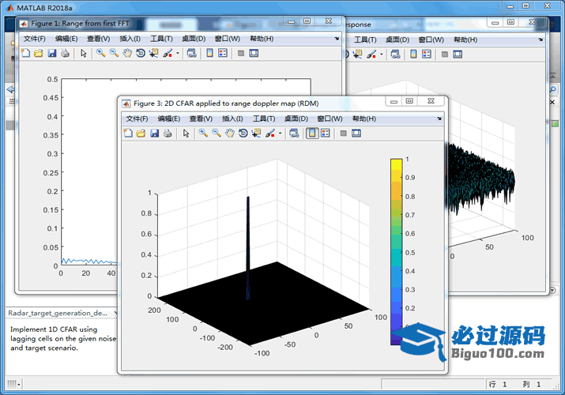Select Edit Plot arrow in Figure 3 toolbar
The height and width of the screenshot is (395, 565).
pos(186,134)
